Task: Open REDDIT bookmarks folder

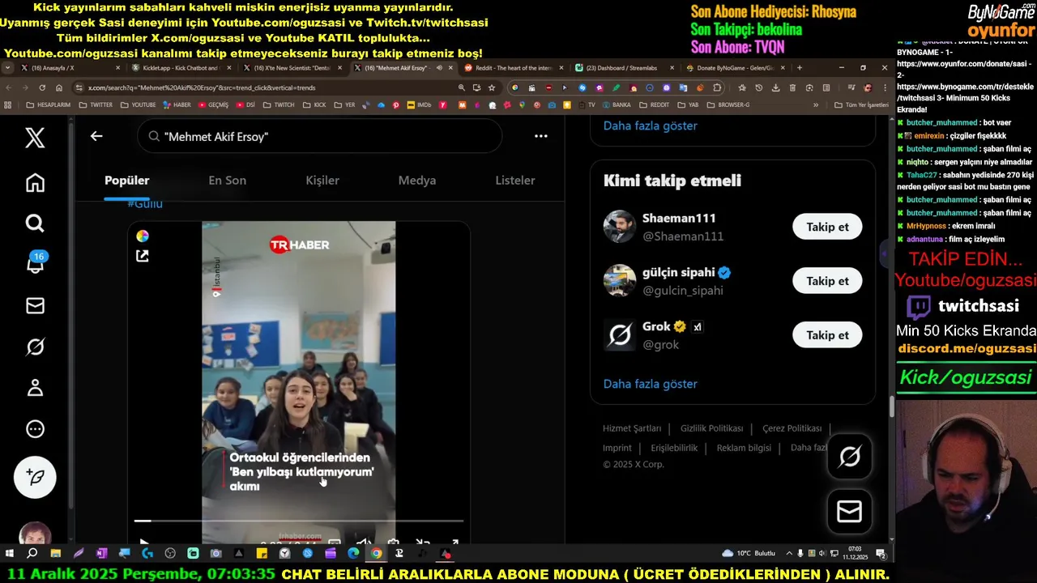Action: (x=655, y=104)
